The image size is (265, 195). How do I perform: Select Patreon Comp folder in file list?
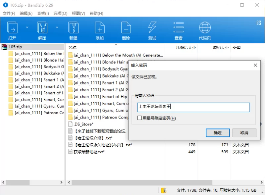98,118
